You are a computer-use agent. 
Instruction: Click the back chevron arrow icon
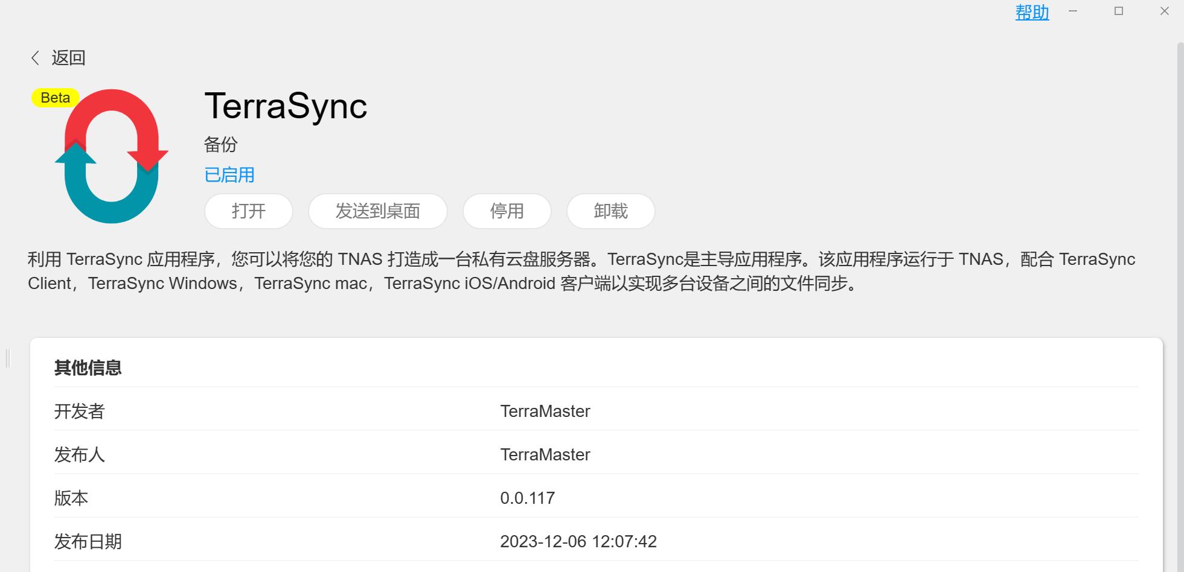pos(35,58)
